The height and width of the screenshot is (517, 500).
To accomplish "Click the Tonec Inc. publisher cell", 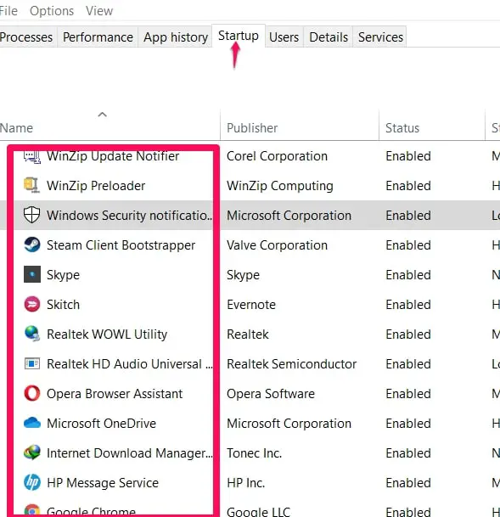I will tap(254, 453).
